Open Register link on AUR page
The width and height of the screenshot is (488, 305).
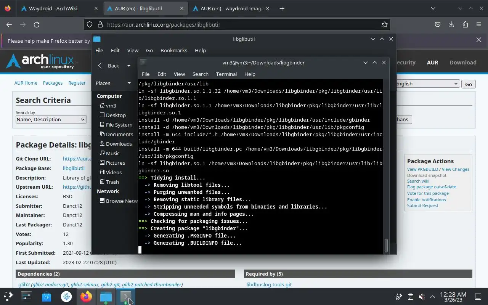pyautogui.click(x=77, y=83)
